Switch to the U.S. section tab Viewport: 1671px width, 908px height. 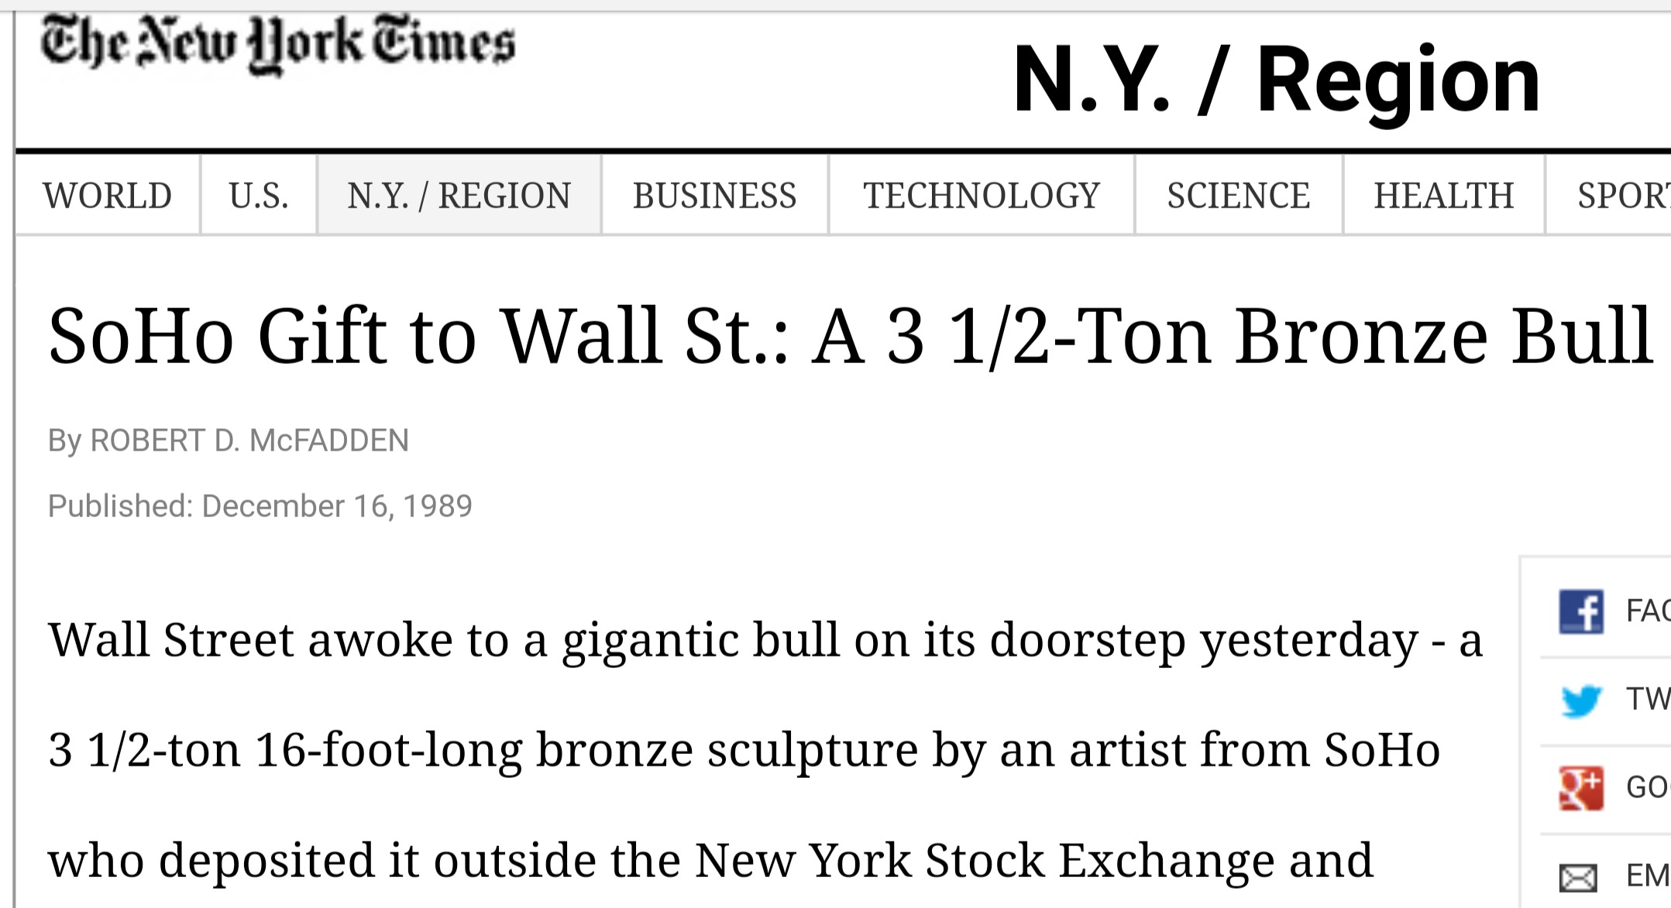point(259,195)
